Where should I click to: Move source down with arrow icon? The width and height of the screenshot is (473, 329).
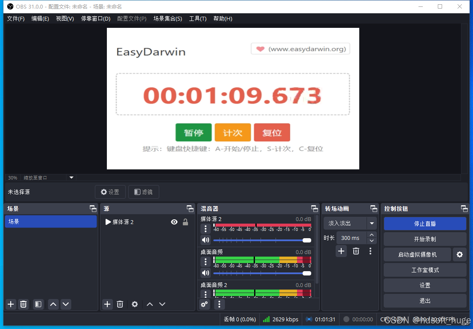(x=162, y=304)
